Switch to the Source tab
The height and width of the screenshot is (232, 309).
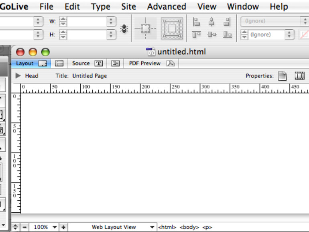tap(87, 63)
